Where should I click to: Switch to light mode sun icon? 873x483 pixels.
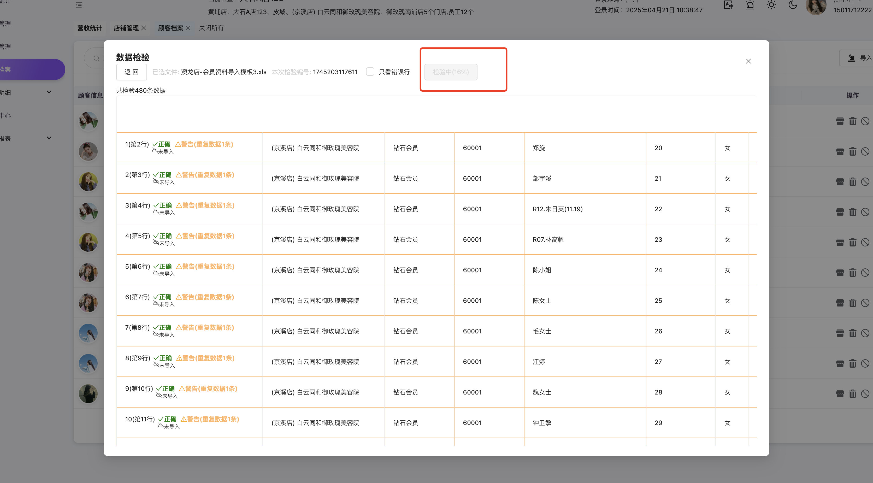[x=771, y=5]
